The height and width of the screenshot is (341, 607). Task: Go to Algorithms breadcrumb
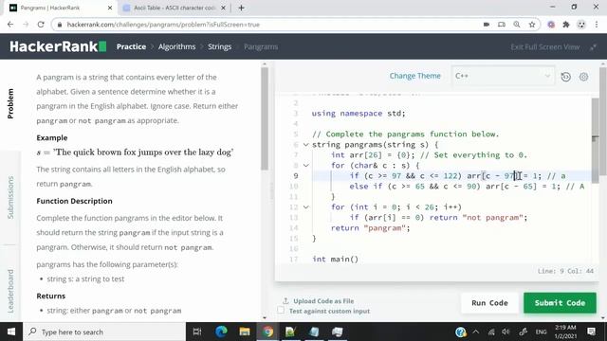pos(177,46)
